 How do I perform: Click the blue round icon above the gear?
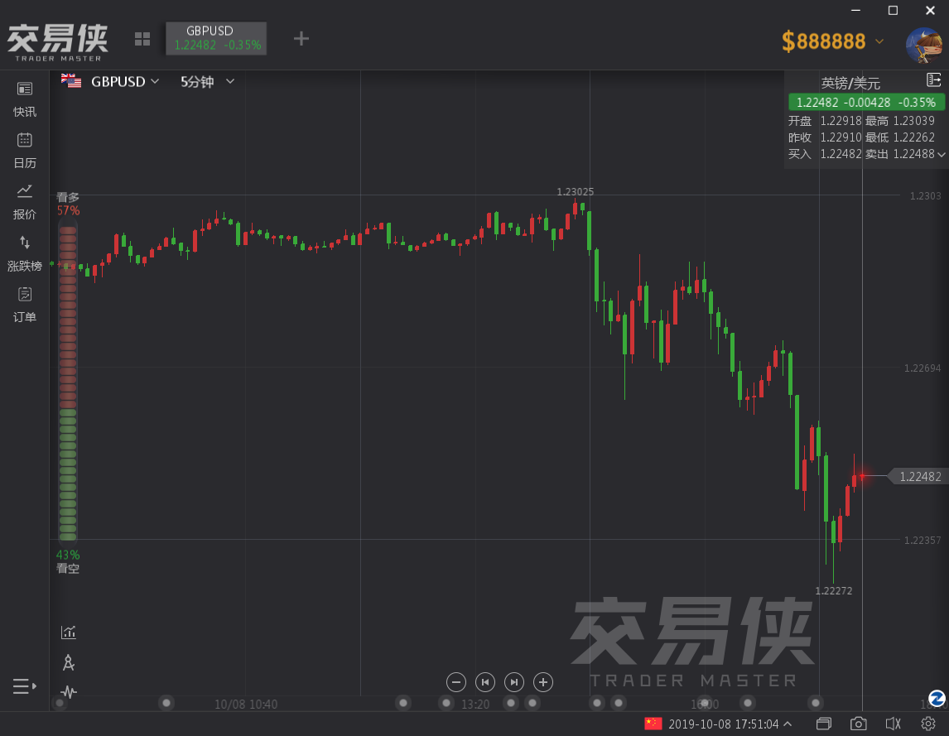[x=937, y=699]
